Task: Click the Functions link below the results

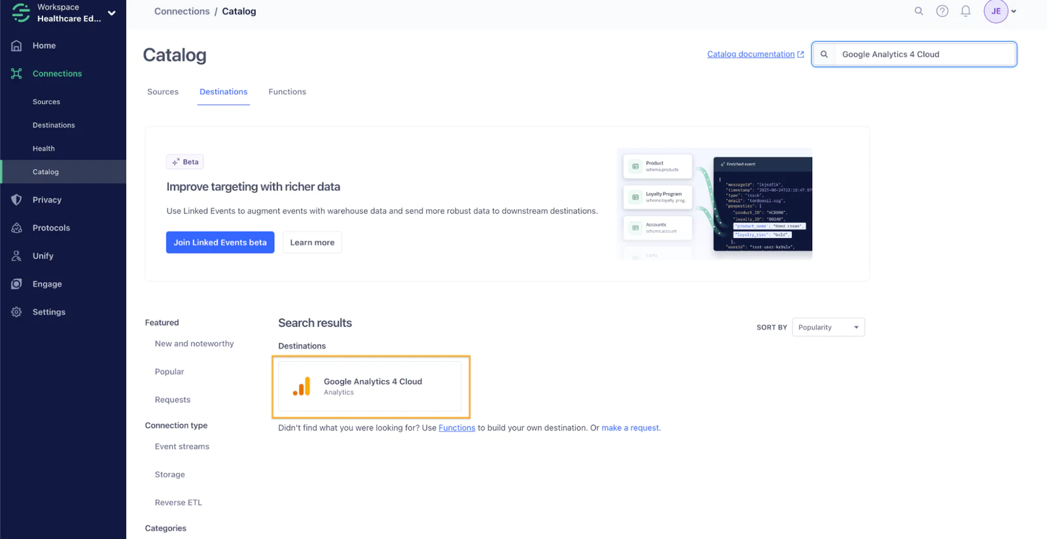Action: coord(457,428)
